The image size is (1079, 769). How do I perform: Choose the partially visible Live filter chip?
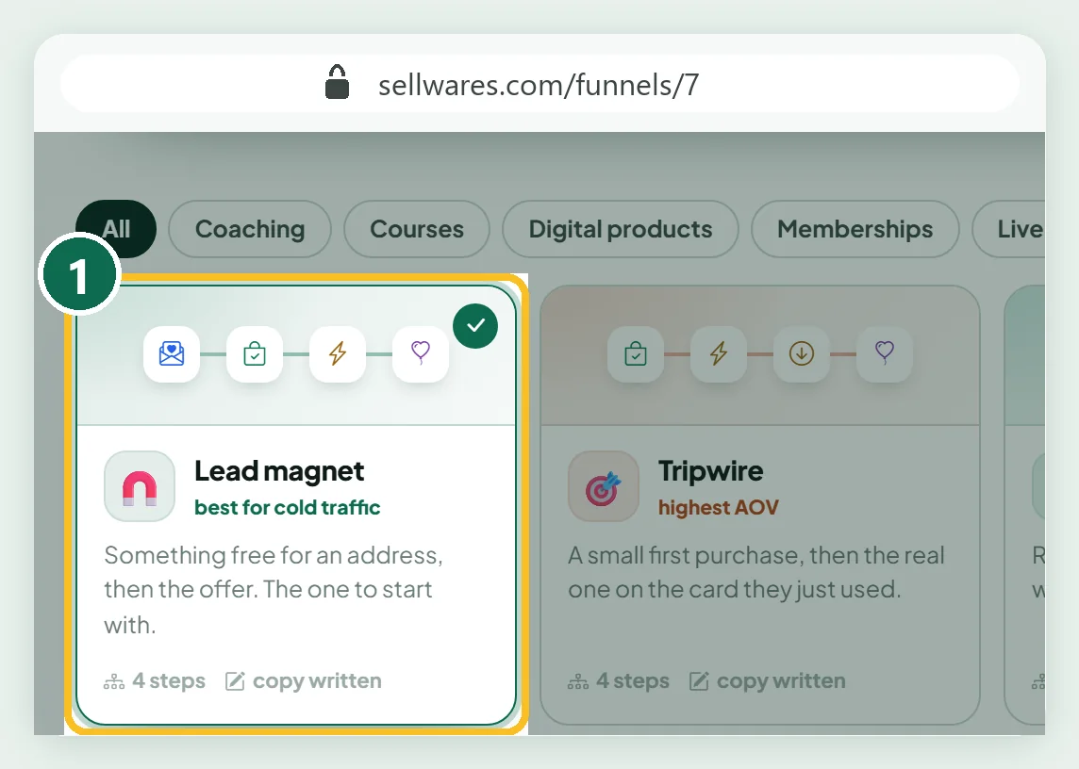click(1009, 229)
